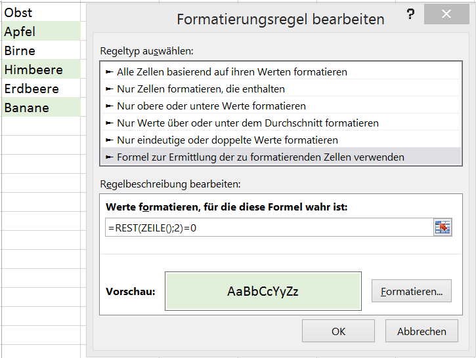Select the Banane cell

(x=41, y=107)
